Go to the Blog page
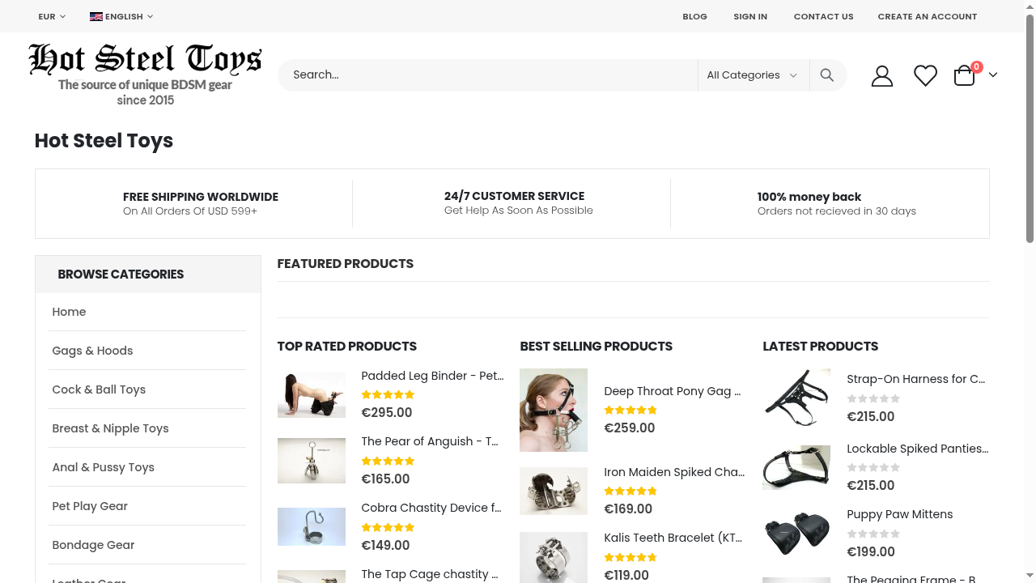This screenshot has height=583, width=1036. point(694,16)
